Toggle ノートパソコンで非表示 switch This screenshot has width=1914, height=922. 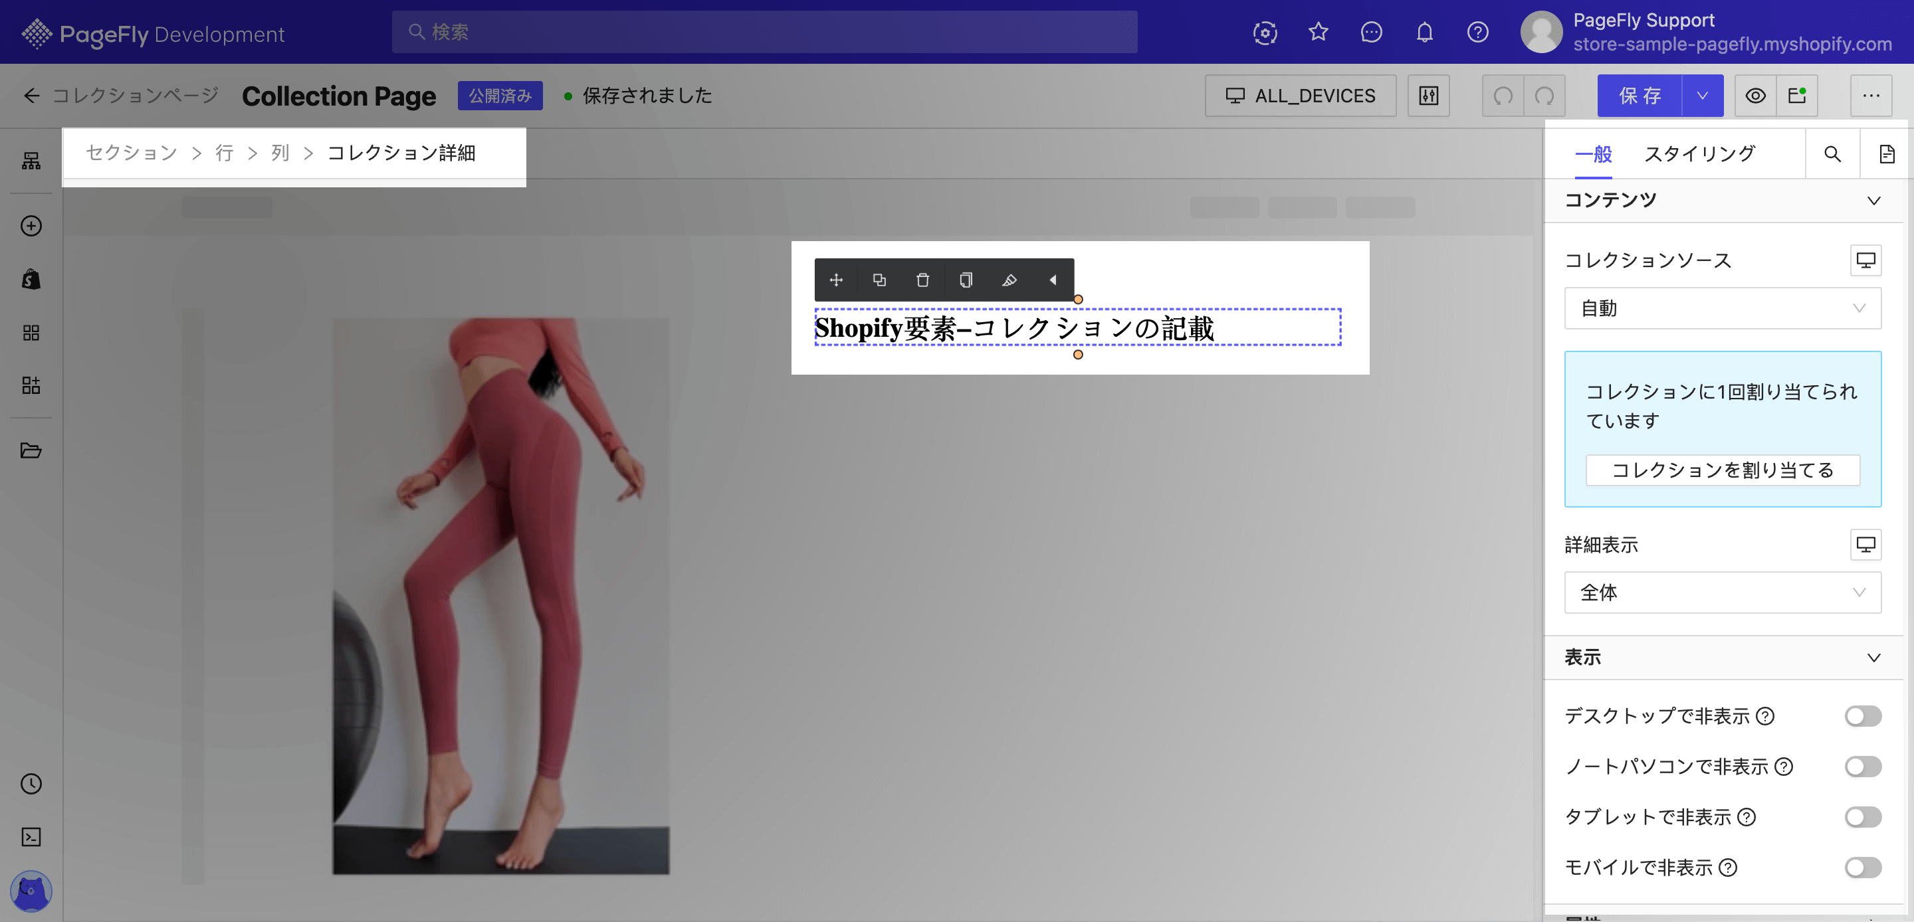click(x=1862, y=767)
